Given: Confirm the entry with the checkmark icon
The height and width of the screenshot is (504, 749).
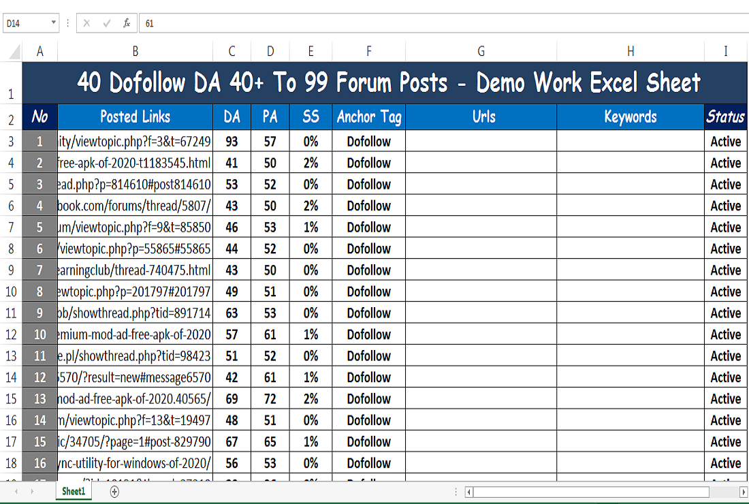Looking at the screenshot, I should [106, 22].
